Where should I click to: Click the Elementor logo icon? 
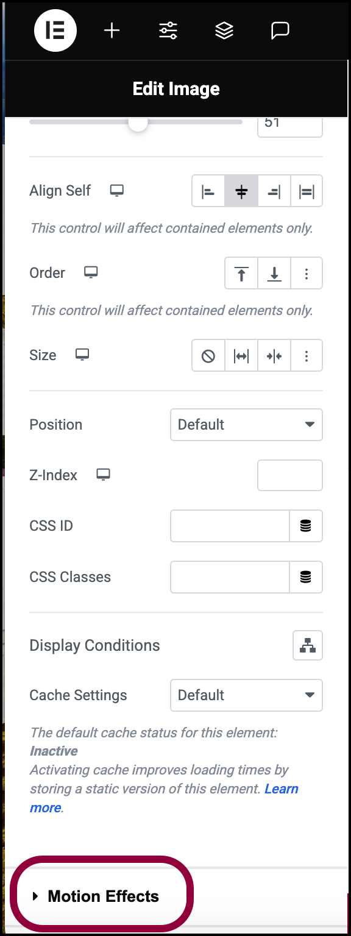pyautogui.click(x=55, y=30)
